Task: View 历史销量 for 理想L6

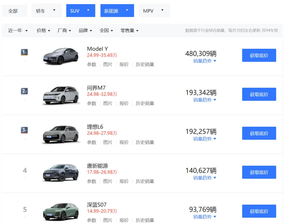Action: (x=145, y=142)
